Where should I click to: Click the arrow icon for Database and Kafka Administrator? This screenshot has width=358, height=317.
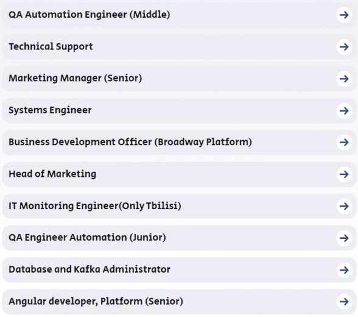click(x=344, y=270)
